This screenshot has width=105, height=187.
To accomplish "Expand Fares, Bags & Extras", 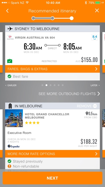I will click(52, 69).
